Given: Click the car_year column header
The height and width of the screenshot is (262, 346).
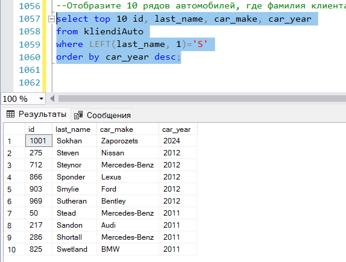Looking at the screenshot, I should click(x=178, y=129).
